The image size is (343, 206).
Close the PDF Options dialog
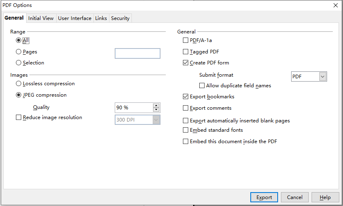335,5
